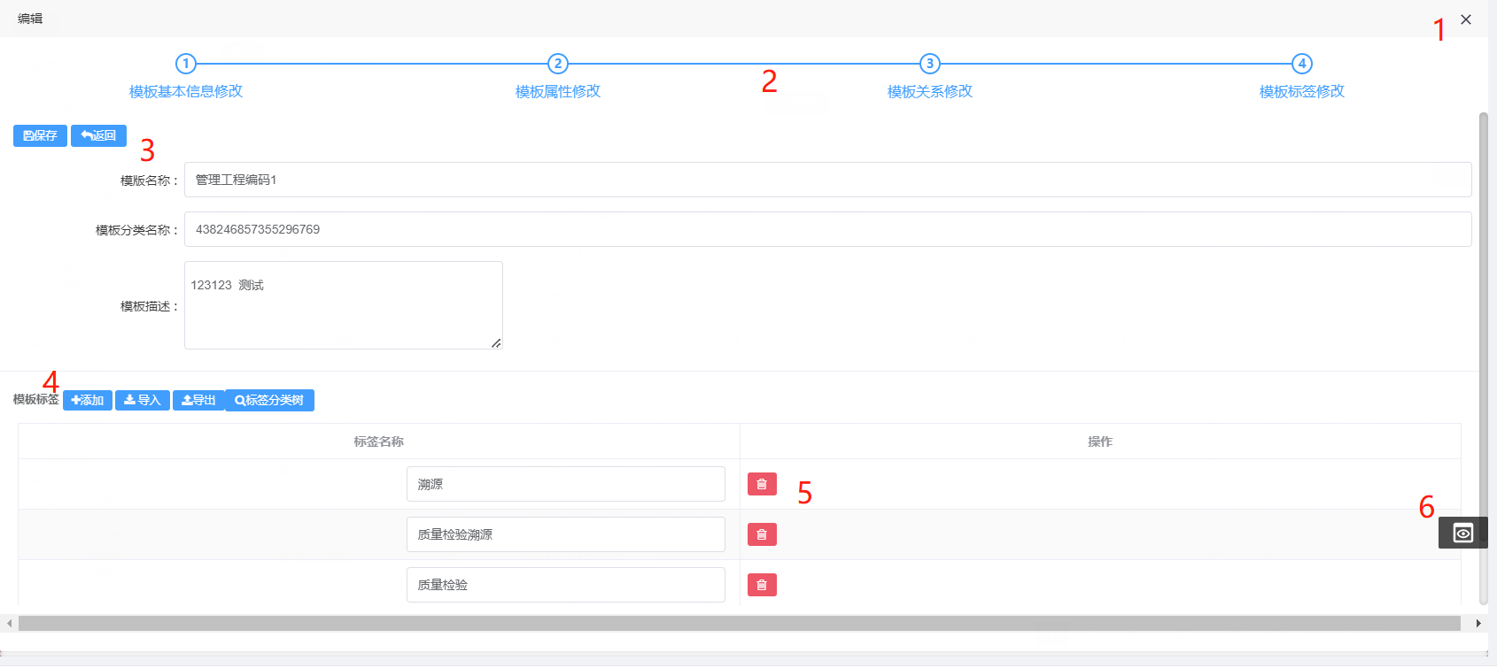Click the eye preview icon
1497x668 pixels.
1462,533
